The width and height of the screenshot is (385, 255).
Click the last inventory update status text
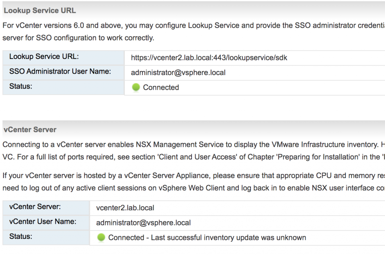click(x=207, y=238)
